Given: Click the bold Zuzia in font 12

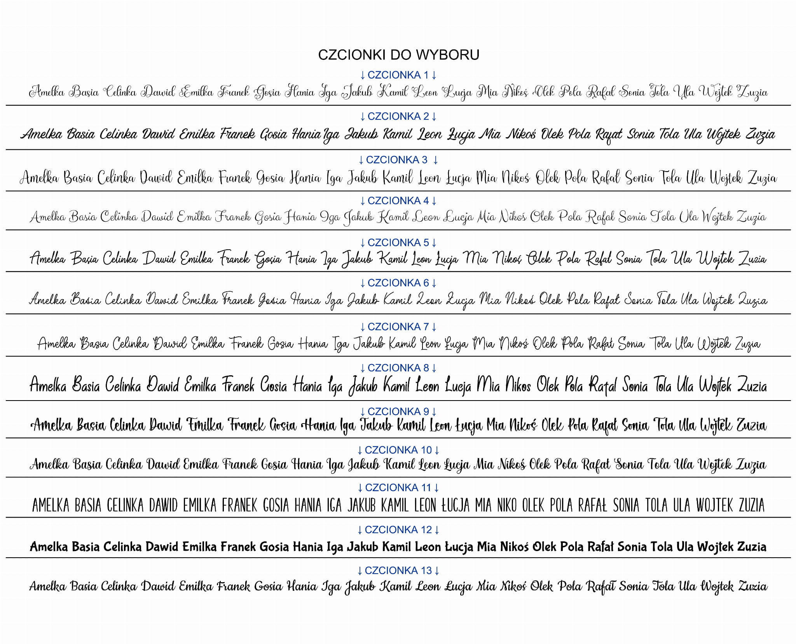Looking at the screenshot, I should 752,546.
